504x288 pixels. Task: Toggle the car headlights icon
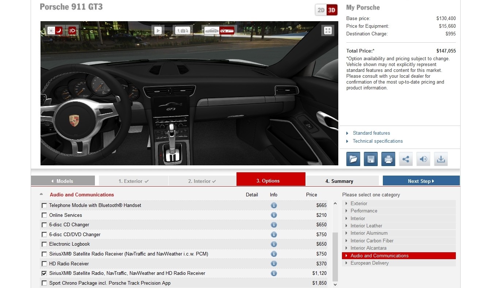click(x=72, y=31)
